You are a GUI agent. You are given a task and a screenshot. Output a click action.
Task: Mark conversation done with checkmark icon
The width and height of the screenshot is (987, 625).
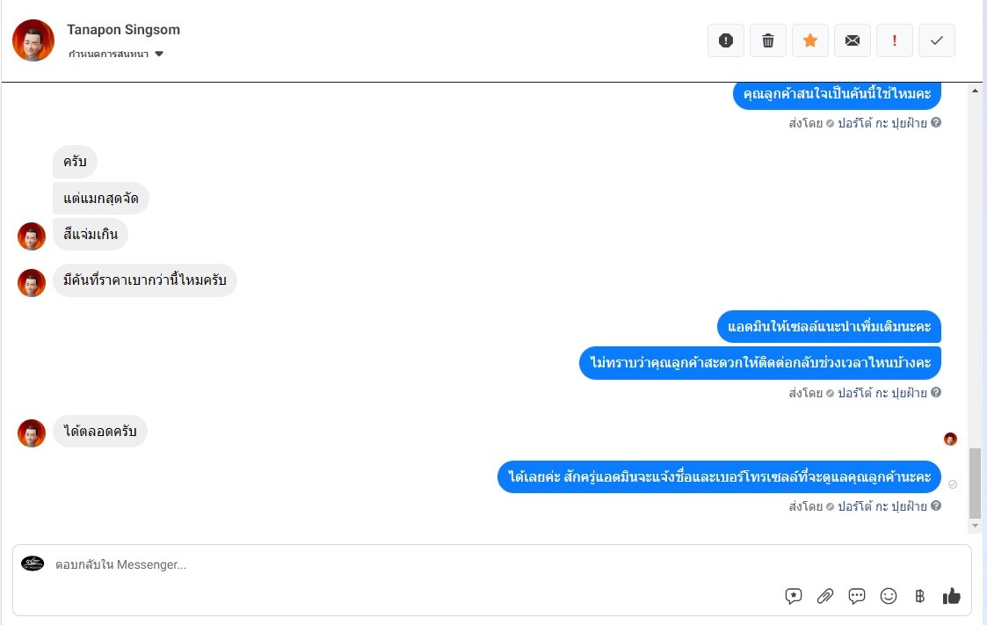(937, 40)
